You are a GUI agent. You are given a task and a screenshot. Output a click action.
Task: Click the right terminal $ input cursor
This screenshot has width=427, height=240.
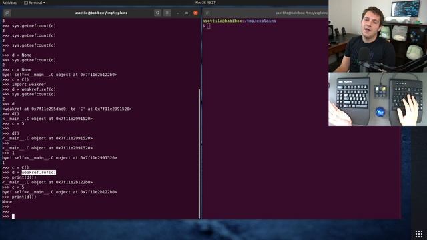click(x=209, y=26)
